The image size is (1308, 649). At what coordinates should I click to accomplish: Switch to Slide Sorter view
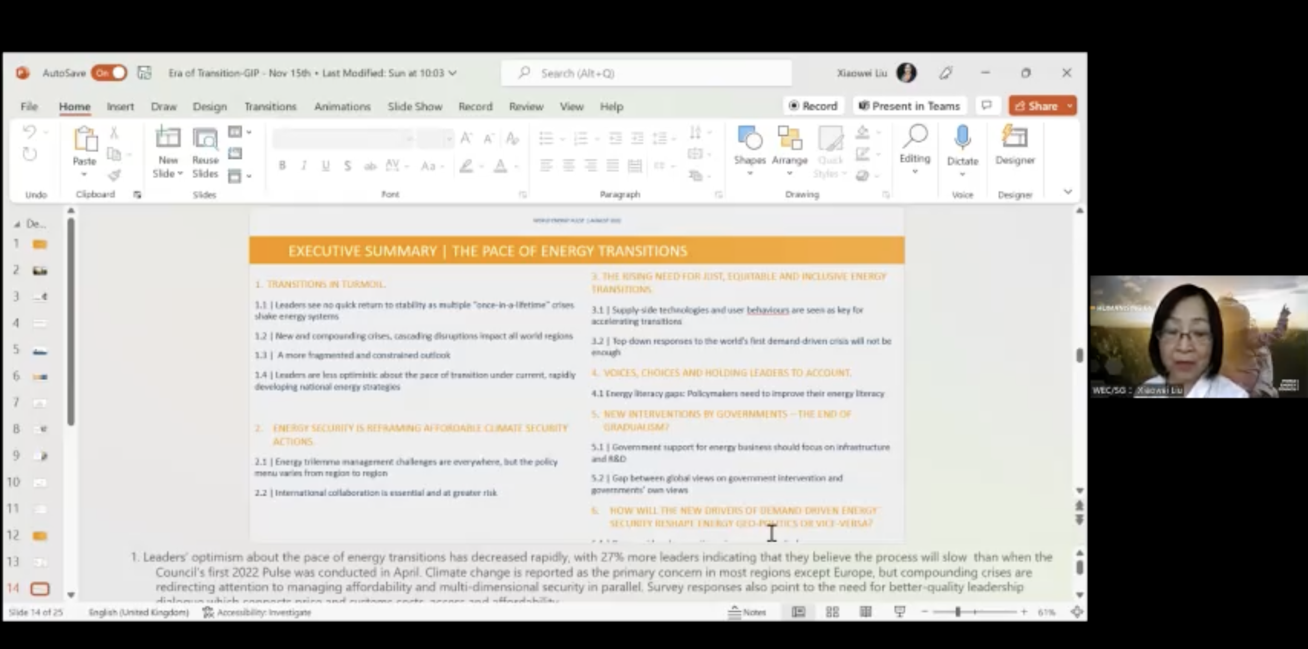(x=832, y=612)
